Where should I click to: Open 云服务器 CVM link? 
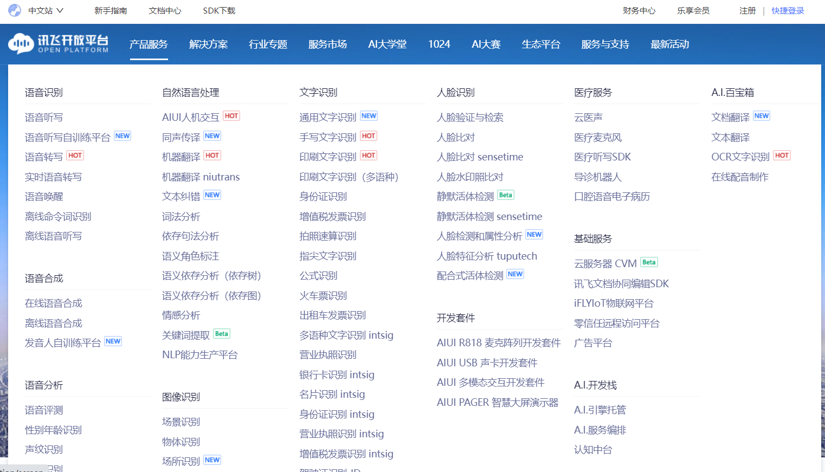click(x=605, y=263)
